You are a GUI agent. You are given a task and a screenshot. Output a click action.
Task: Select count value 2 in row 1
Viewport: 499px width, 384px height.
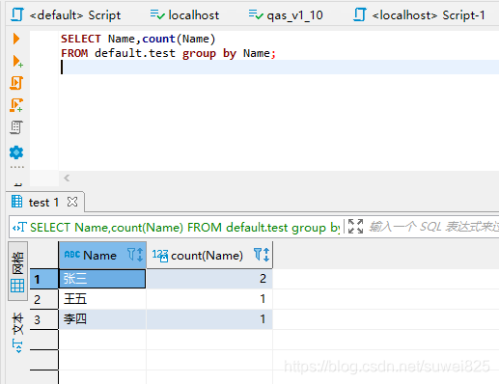pyautogui.click(x=209, y=279)
